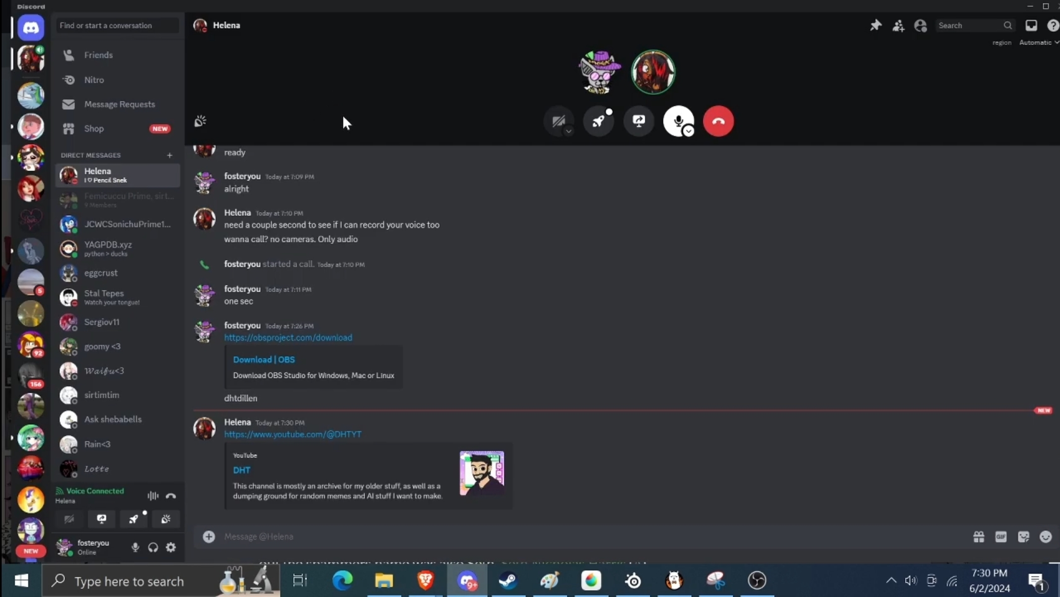Open Message Requests
1060x597 pixels.
[x=118, y=104]
